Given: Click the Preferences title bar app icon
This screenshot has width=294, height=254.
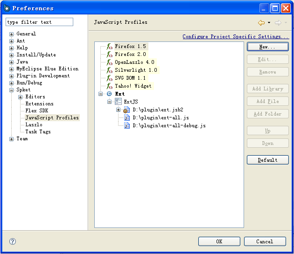Looking at the screenshot, I should click(7, 8).
